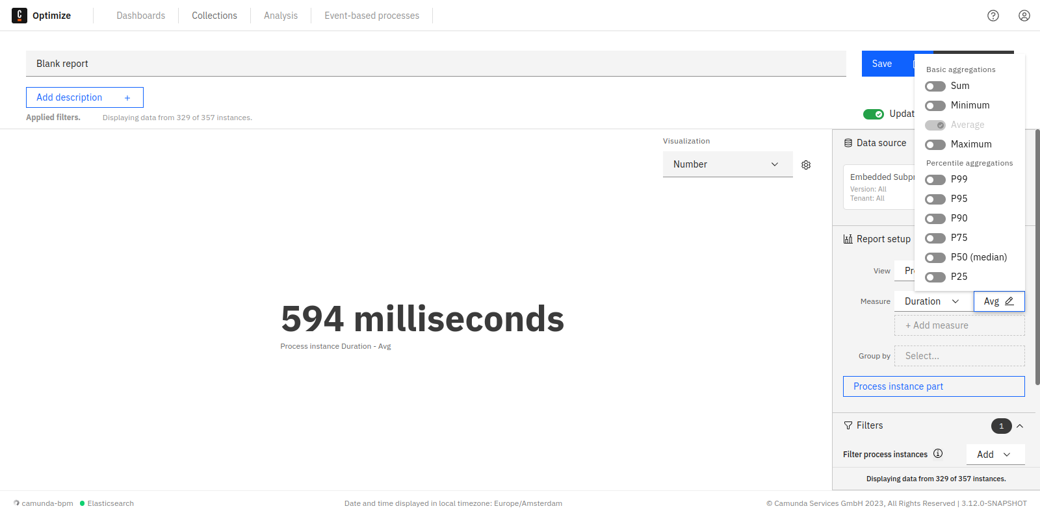Click the pencil edit icon beside Avg
The image size is (1040, 515).
pyautogui.click(x=1009, y=301)
